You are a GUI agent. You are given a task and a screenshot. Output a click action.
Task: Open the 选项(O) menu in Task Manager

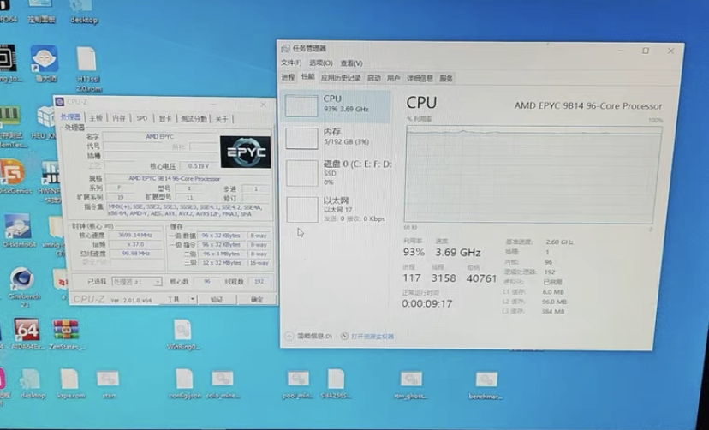coord(321,63)
